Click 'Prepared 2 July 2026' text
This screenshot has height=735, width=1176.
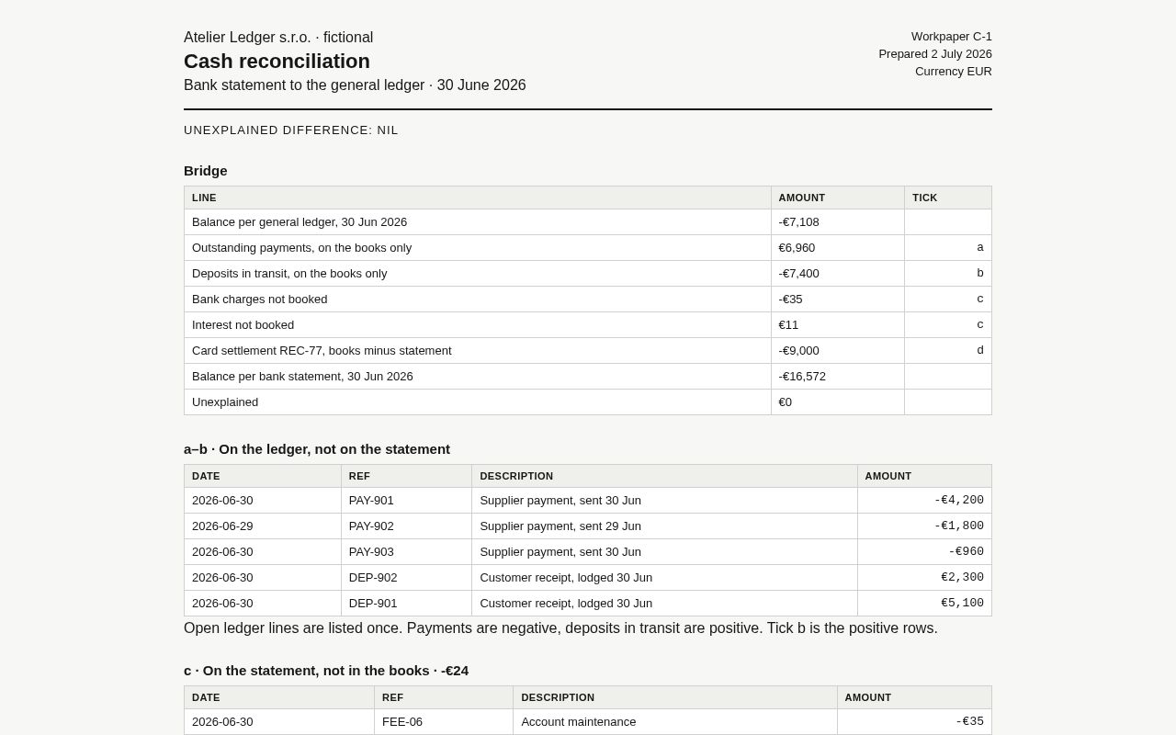(x=935, y=54)
